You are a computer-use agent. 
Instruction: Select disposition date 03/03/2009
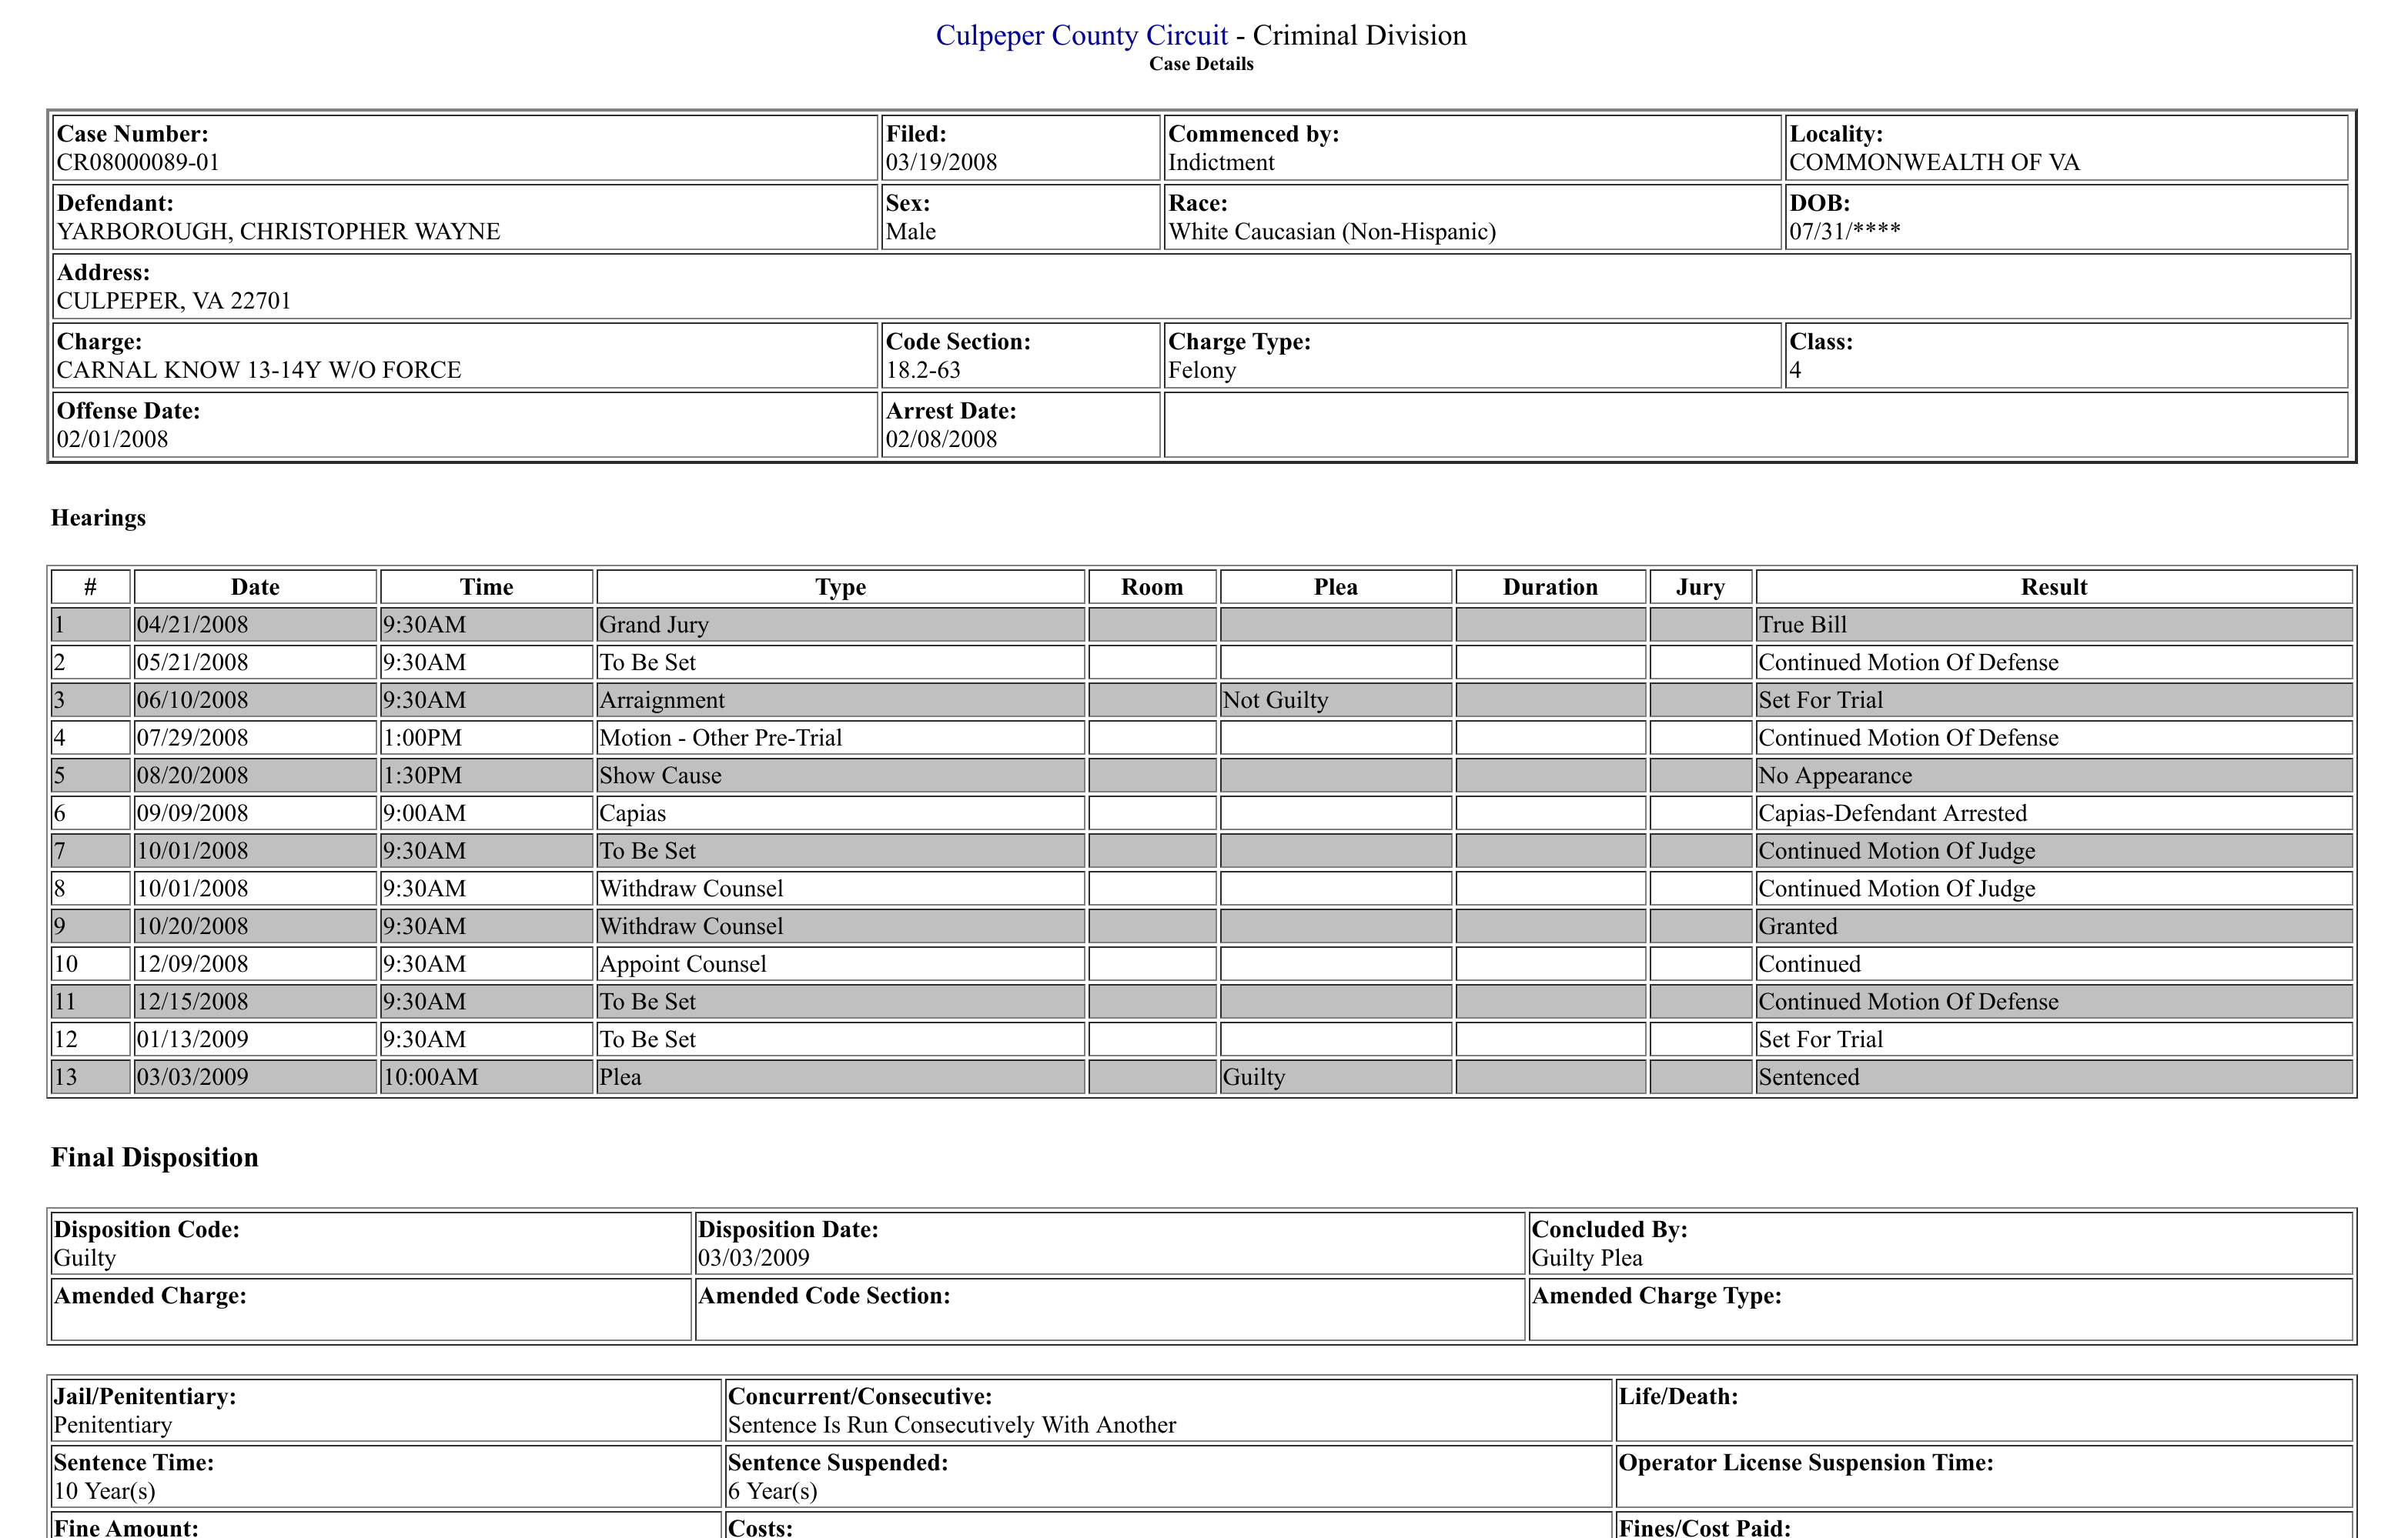754,1258
